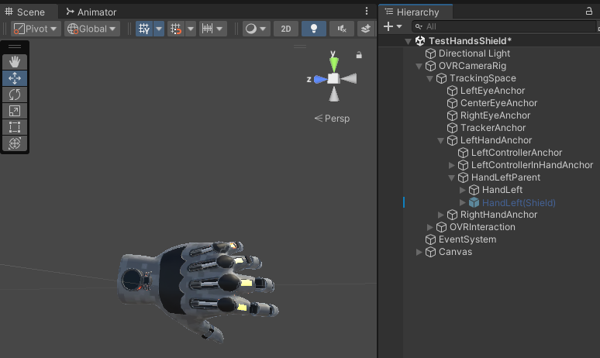Toggle grid visibility in Scene view
This screenshot has width=600, height=358.
click(144, 29)
